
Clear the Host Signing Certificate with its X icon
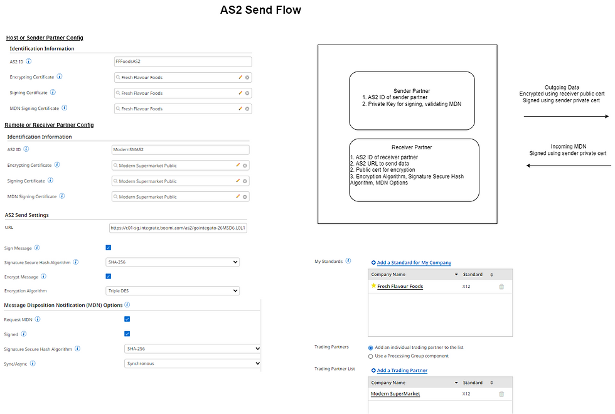247,93
